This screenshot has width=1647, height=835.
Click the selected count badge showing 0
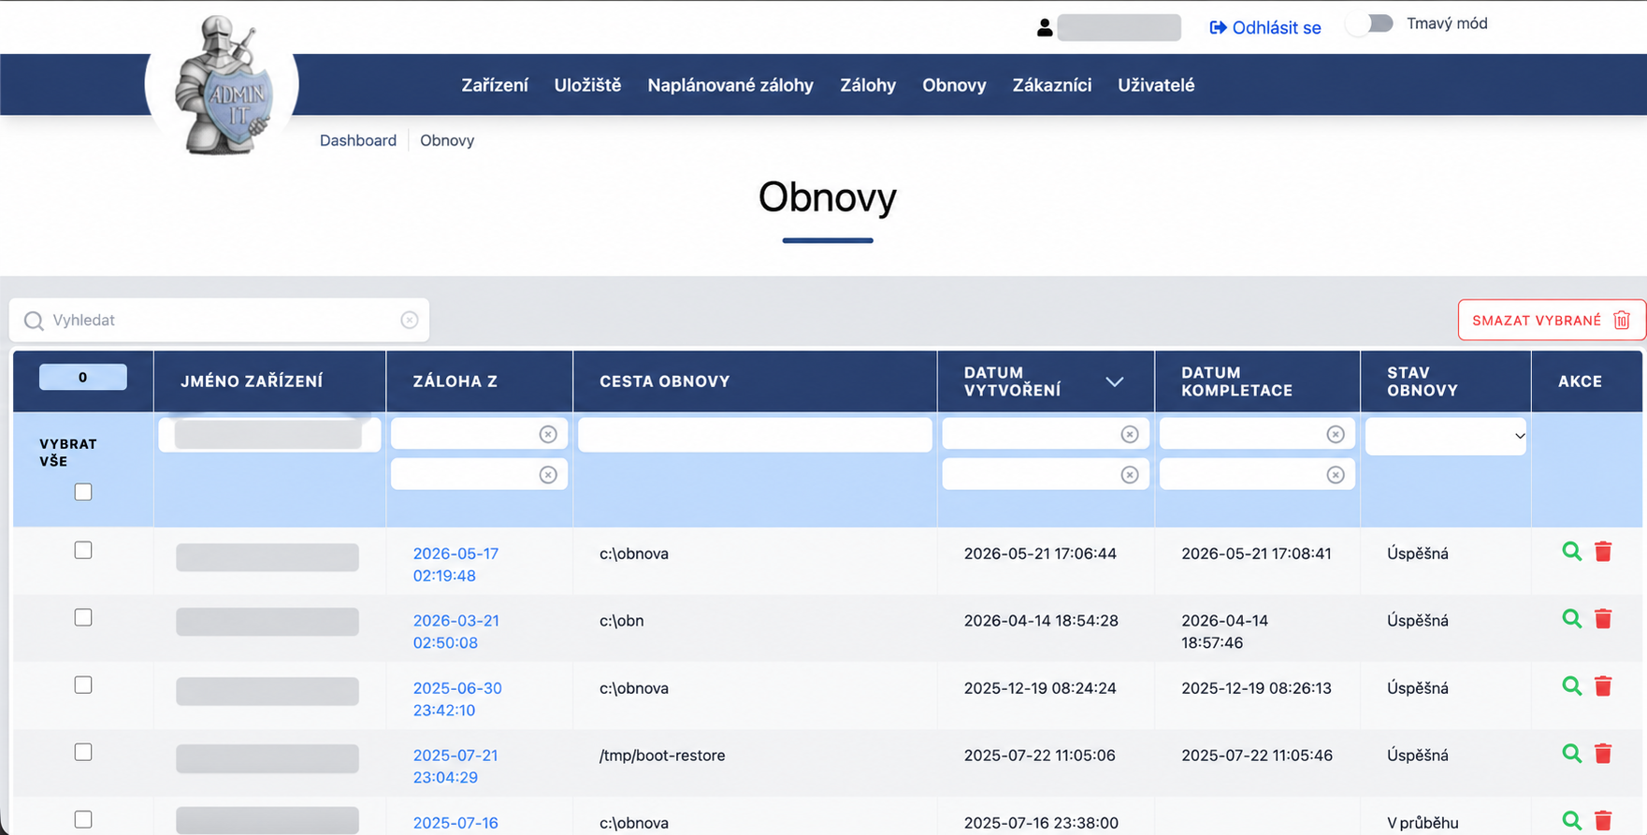(83, 377)
